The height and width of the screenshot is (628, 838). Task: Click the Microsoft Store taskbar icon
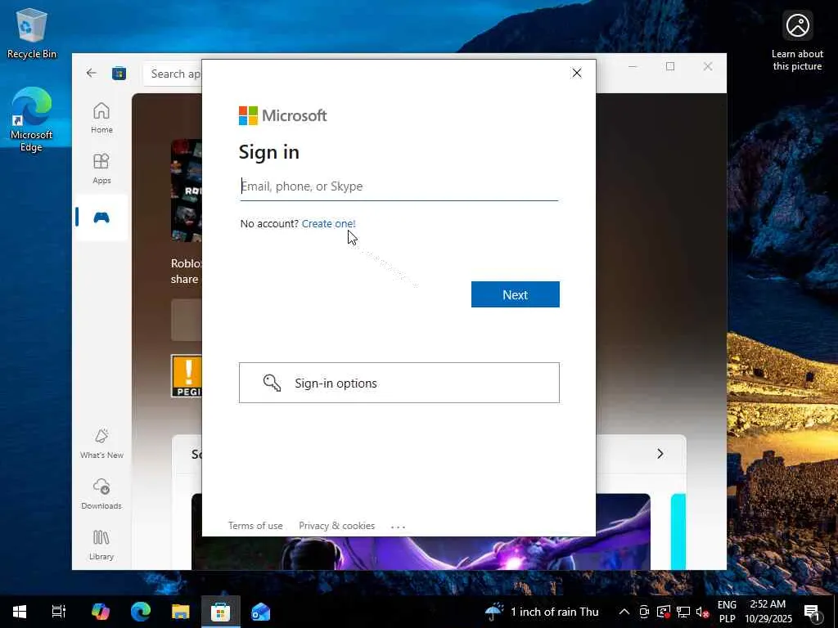pos(221,612)
